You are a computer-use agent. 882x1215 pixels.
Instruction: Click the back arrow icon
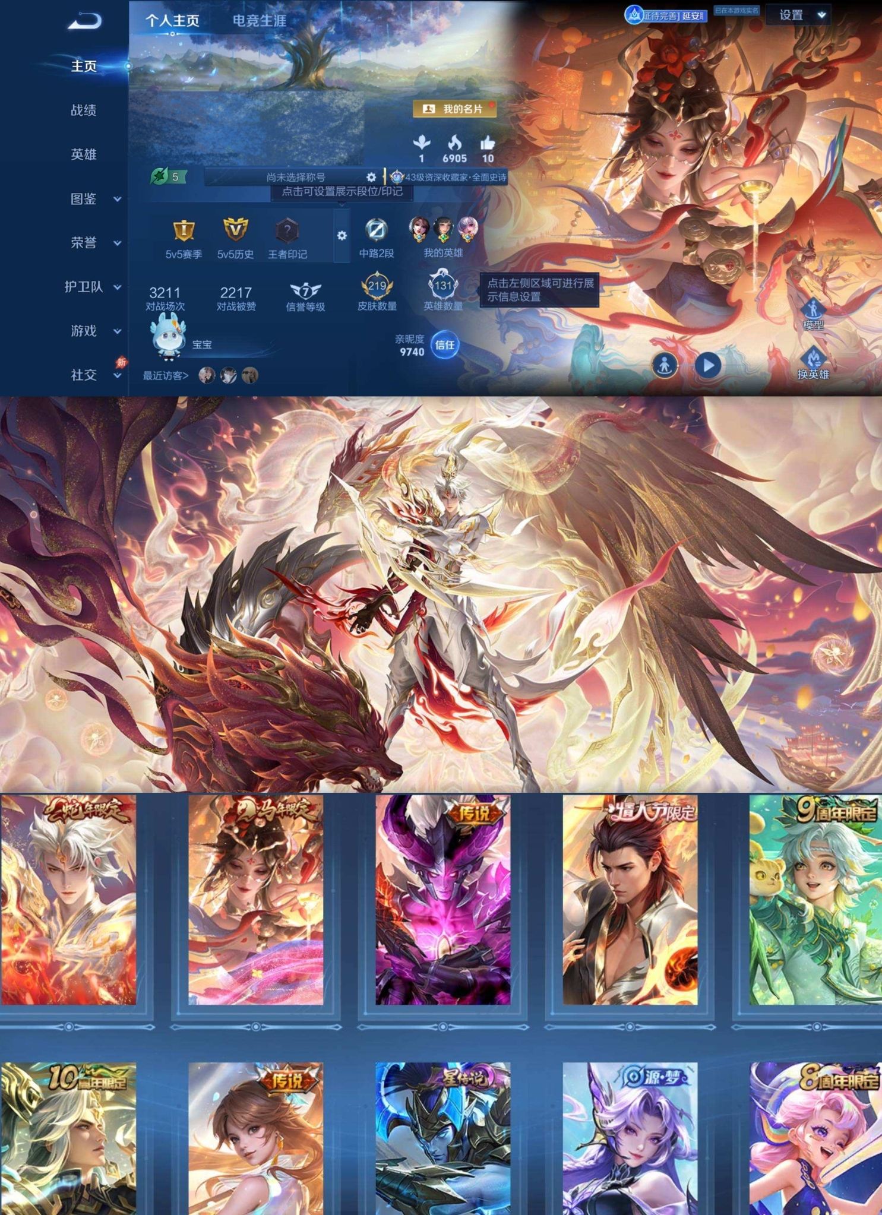pos(85,21)
